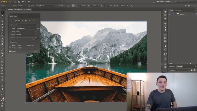Image resolution: width=197 pixels, height=111 pixels.
Task: Open the Symbols panel from the dock
Action: 165,30
